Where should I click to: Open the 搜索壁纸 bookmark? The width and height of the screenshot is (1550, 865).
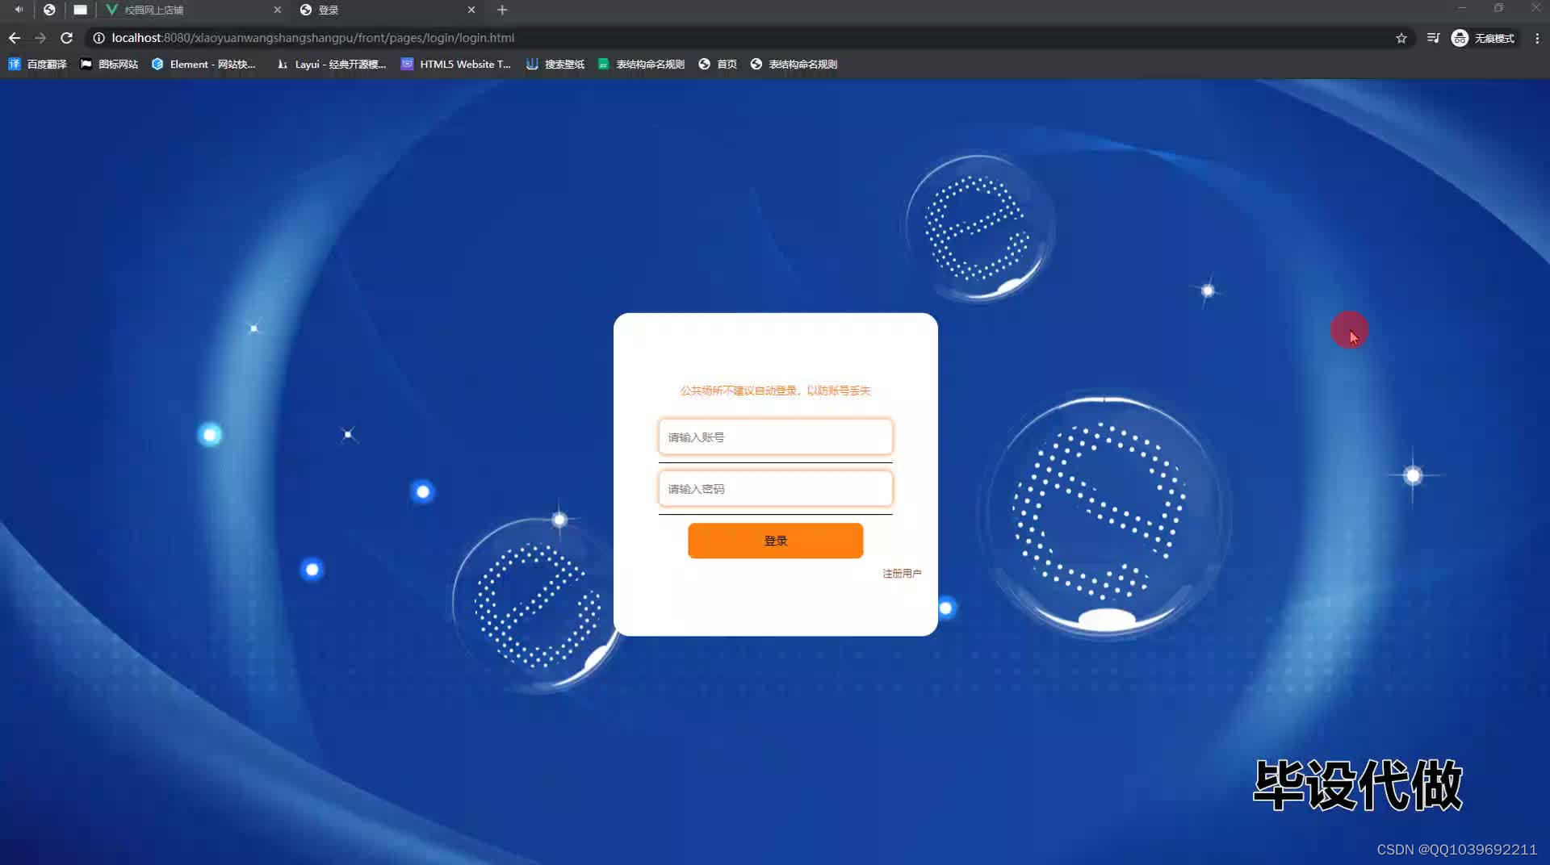click(555, 64)
